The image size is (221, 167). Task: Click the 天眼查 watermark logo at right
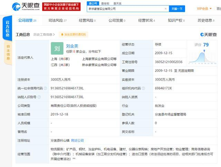pyautogui.click(x=208, y=35)
